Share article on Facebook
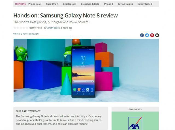Image resolution: width=175 pixels, height=130 pixels. pyautogui.click(x=142, y=35)
